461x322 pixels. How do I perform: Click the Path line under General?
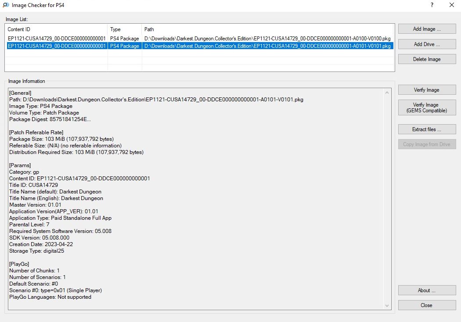click(156, 100)
